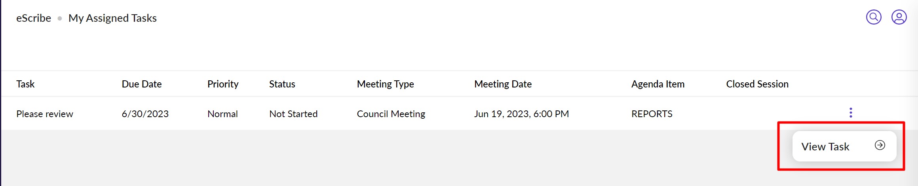Sort by the Due Date column header
Screen dimensions: 918x186
(x=142, y=84)
